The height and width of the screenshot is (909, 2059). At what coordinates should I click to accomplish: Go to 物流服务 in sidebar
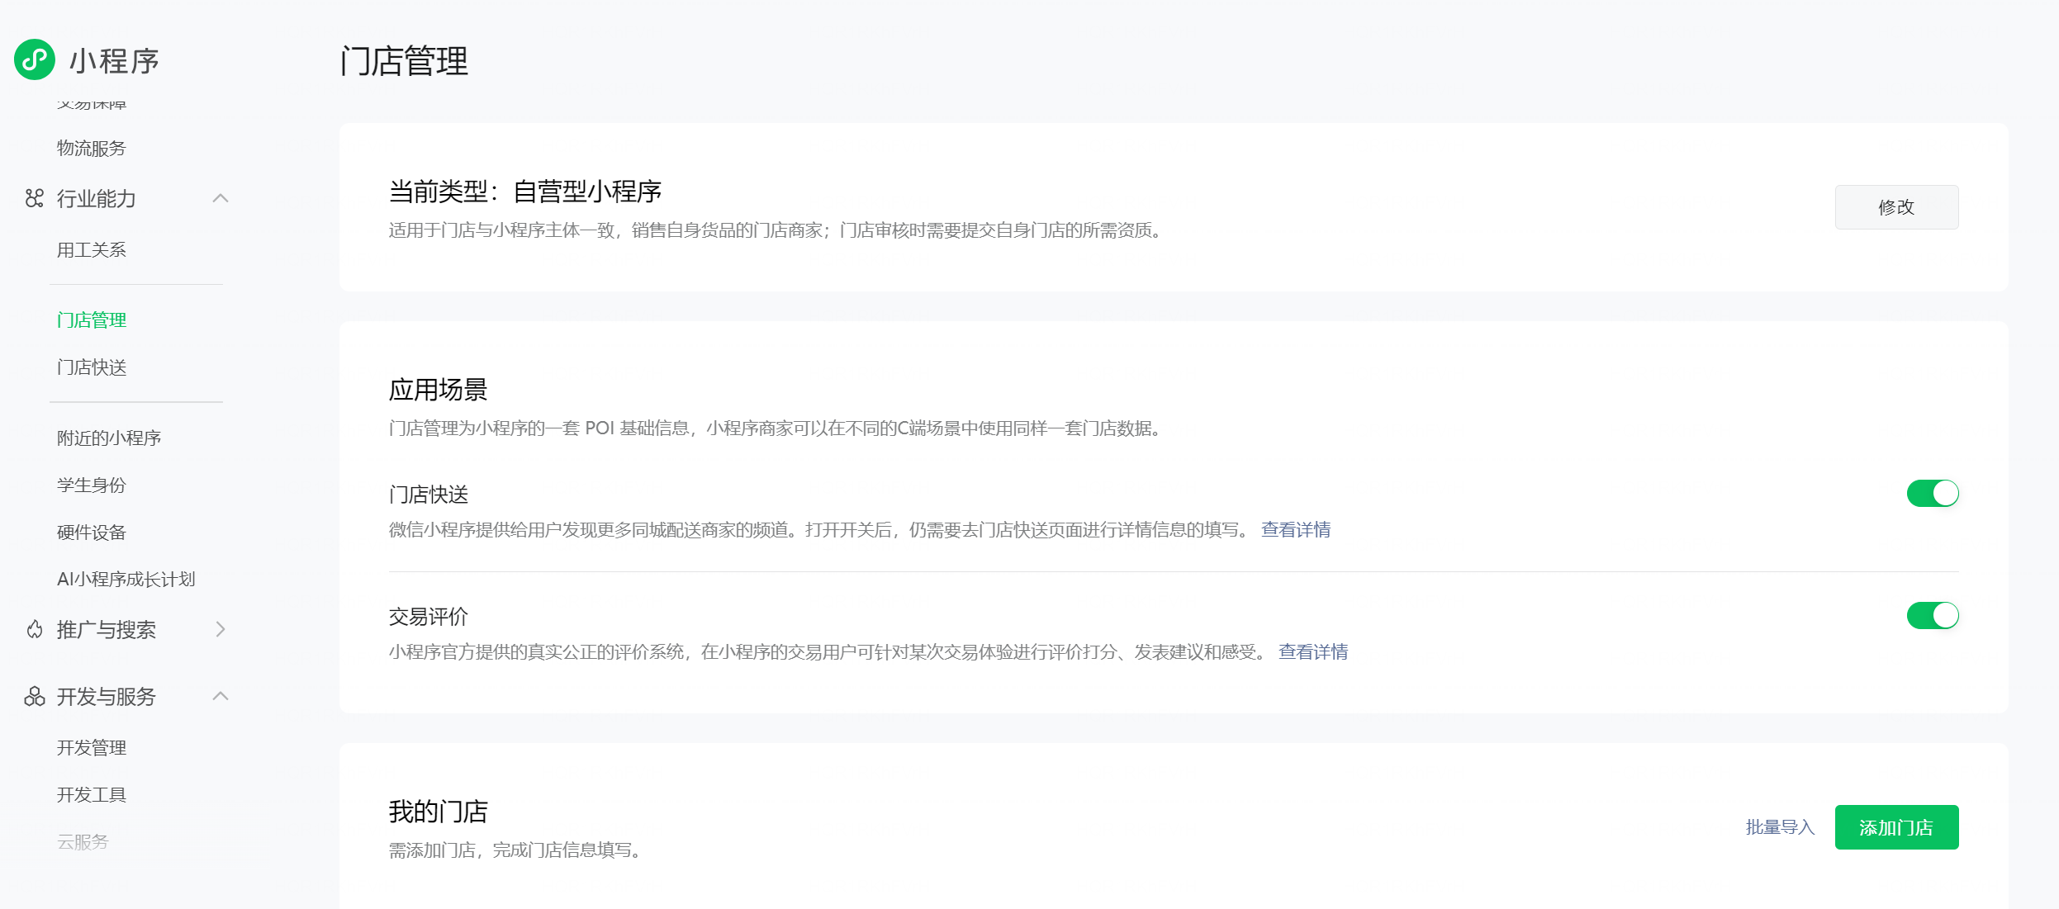click(92, 149)
